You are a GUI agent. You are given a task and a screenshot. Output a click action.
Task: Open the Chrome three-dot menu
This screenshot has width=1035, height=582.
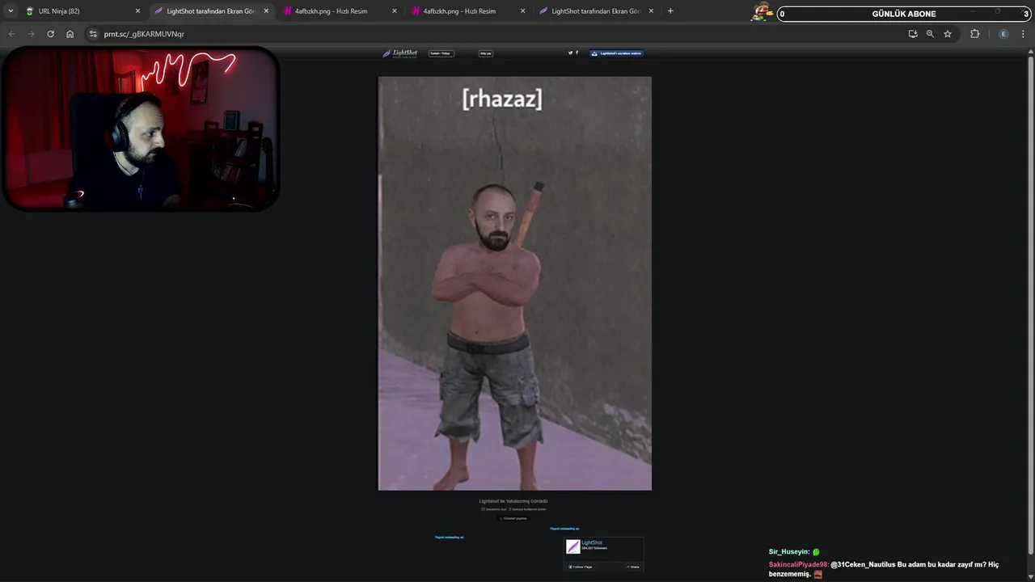1023,34
